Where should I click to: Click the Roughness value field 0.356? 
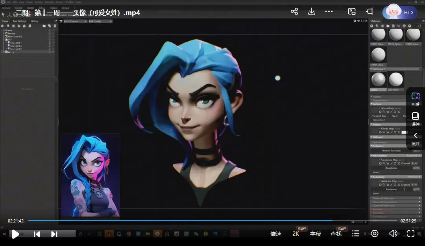click(416, 168)
